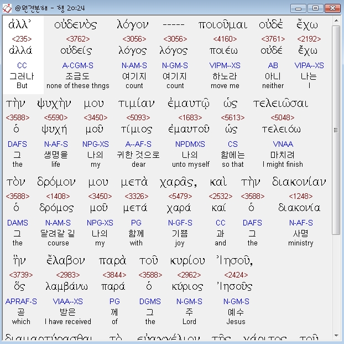Click the scroll up arrow
The height and width of the screenshot is (344, 344).
tap(336, 20)
